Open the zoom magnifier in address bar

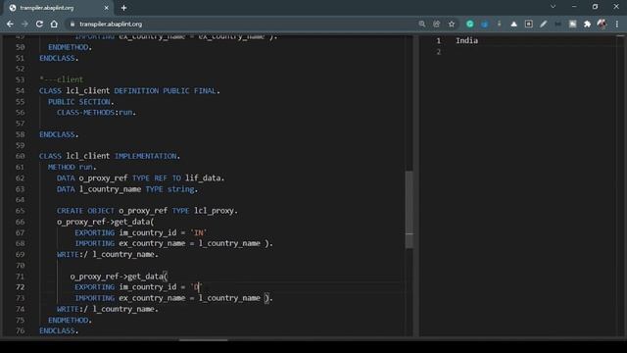click(x=422, y=24)
